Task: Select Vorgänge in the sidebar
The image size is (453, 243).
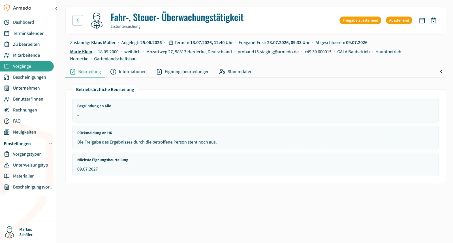Action: (x=27, y=66)
